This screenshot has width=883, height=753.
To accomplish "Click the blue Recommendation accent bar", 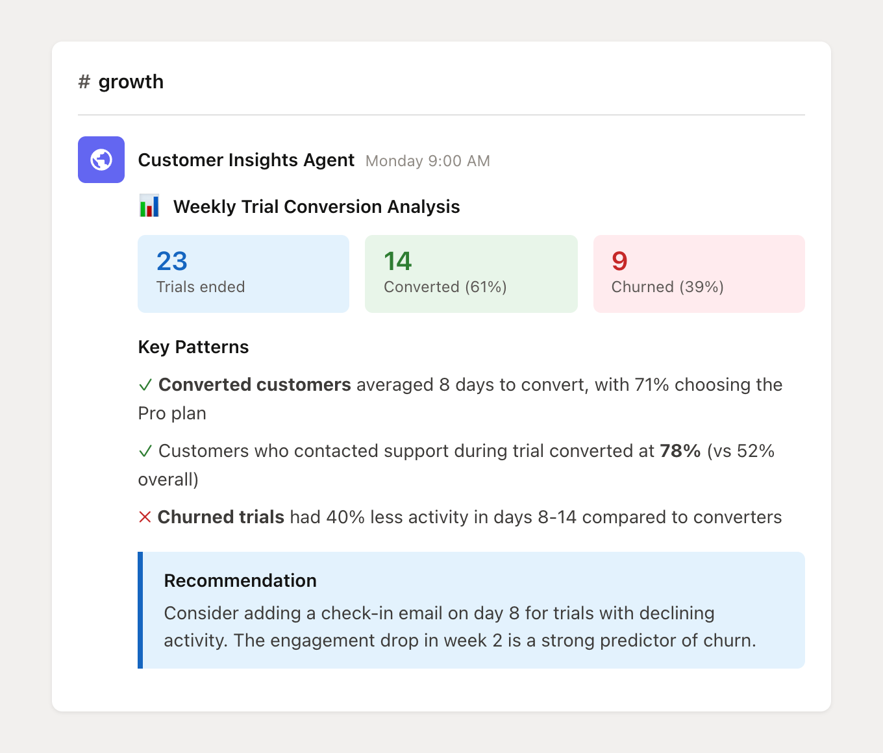I will pyautogui.click(x=140, y=610).
